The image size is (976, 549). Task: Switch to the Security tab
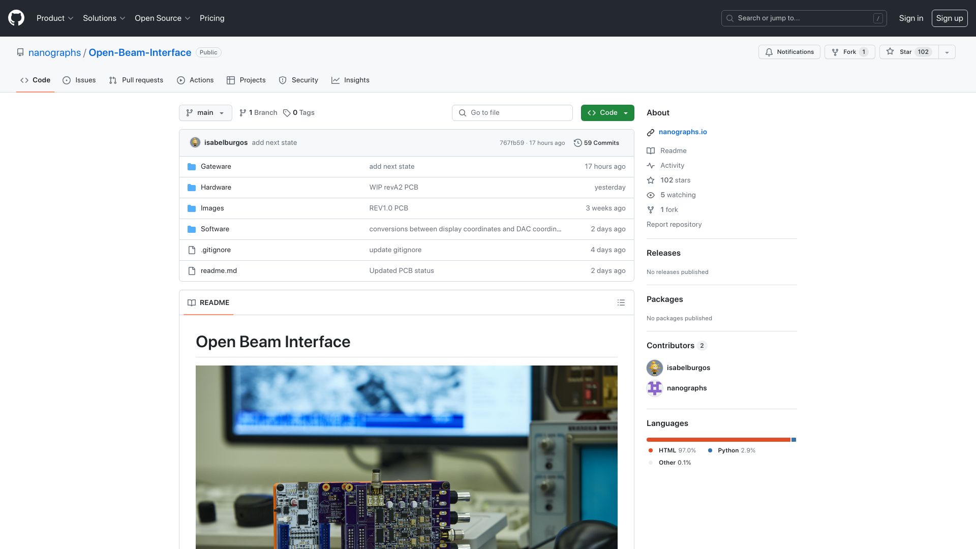tap(298, 80)
